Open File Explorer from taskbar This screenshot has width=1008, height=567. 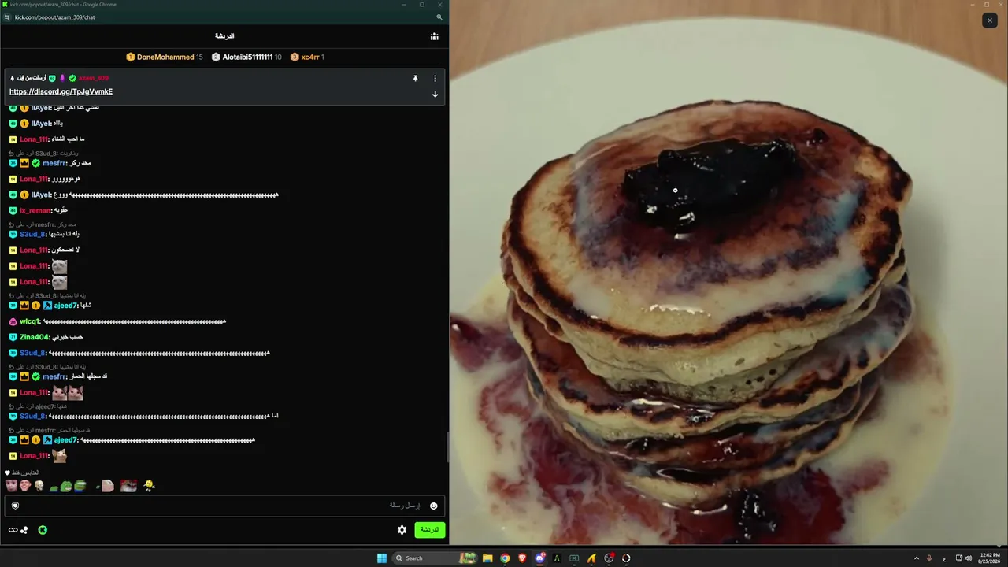tap(487, 558)
